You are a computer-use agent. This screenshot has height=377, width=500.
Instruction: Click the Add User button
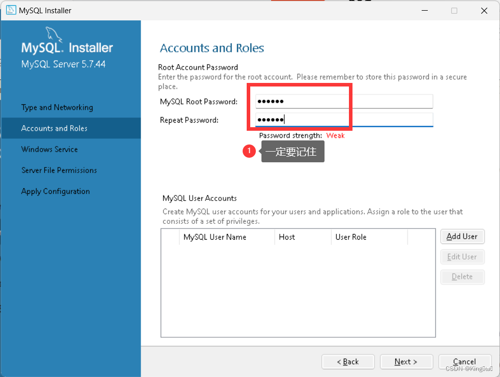pyautogui.click(x=462, y=237)
